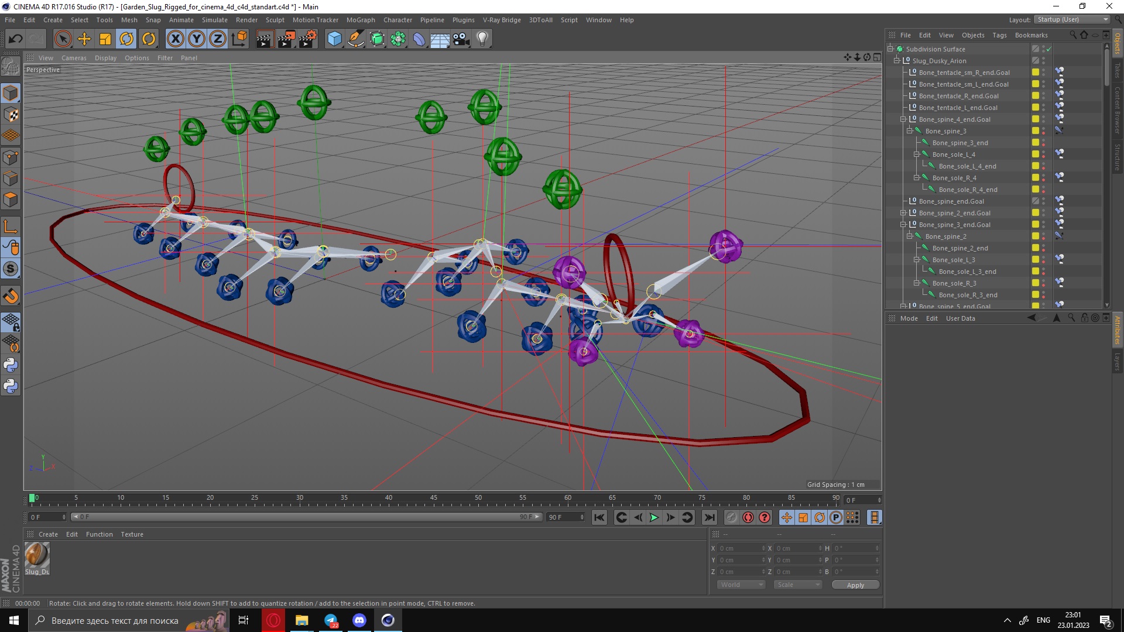Screen dimensions: 1124x632
Task: Select Bone_spine_end.Goal in object tree
Action: click(951, 201)
